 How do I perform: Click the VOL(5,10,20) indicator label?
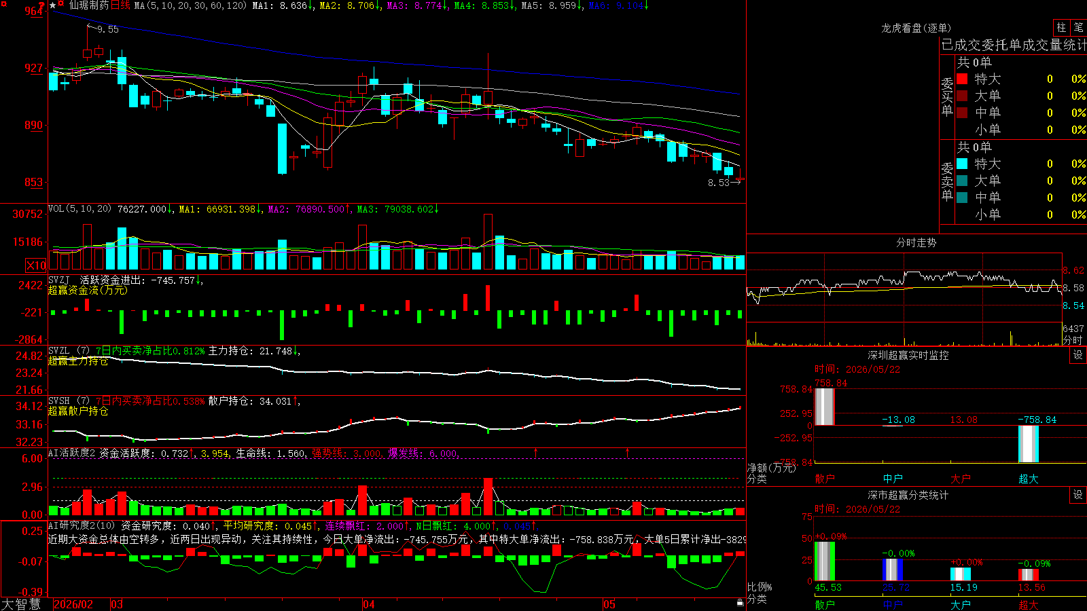click(x=80, y=209)
